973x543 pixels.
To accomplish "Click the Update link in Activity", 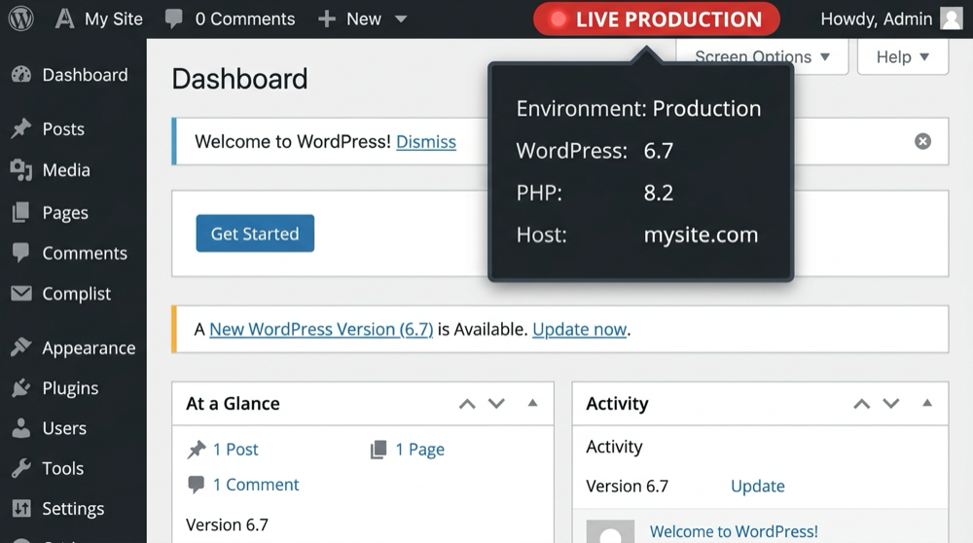I will point(758,486).
